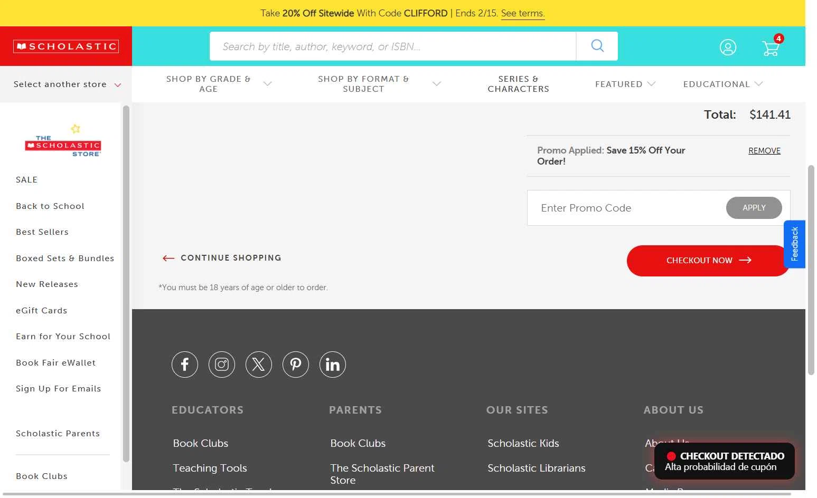Open Series & Characters menu
Screen dimensions: 817x498
pos(518,84)
